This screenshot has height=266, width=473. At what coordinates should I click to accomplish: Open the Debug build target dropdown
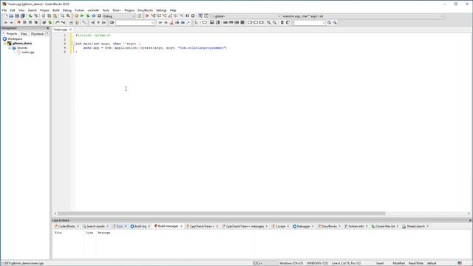(x=119, y=16)
